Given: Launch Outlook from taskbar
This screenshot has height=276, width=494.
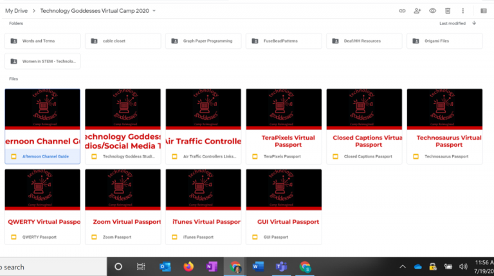Looking at the screenshot, I should (x=165, y=267).
